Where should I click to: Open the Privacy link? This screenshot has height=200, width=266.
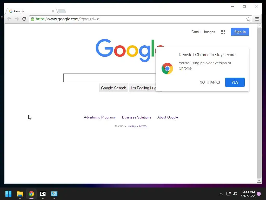click(131, 126)
